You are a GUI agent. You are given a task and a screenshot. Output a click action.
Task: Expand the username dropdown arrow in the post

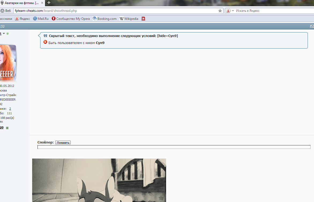4,34
